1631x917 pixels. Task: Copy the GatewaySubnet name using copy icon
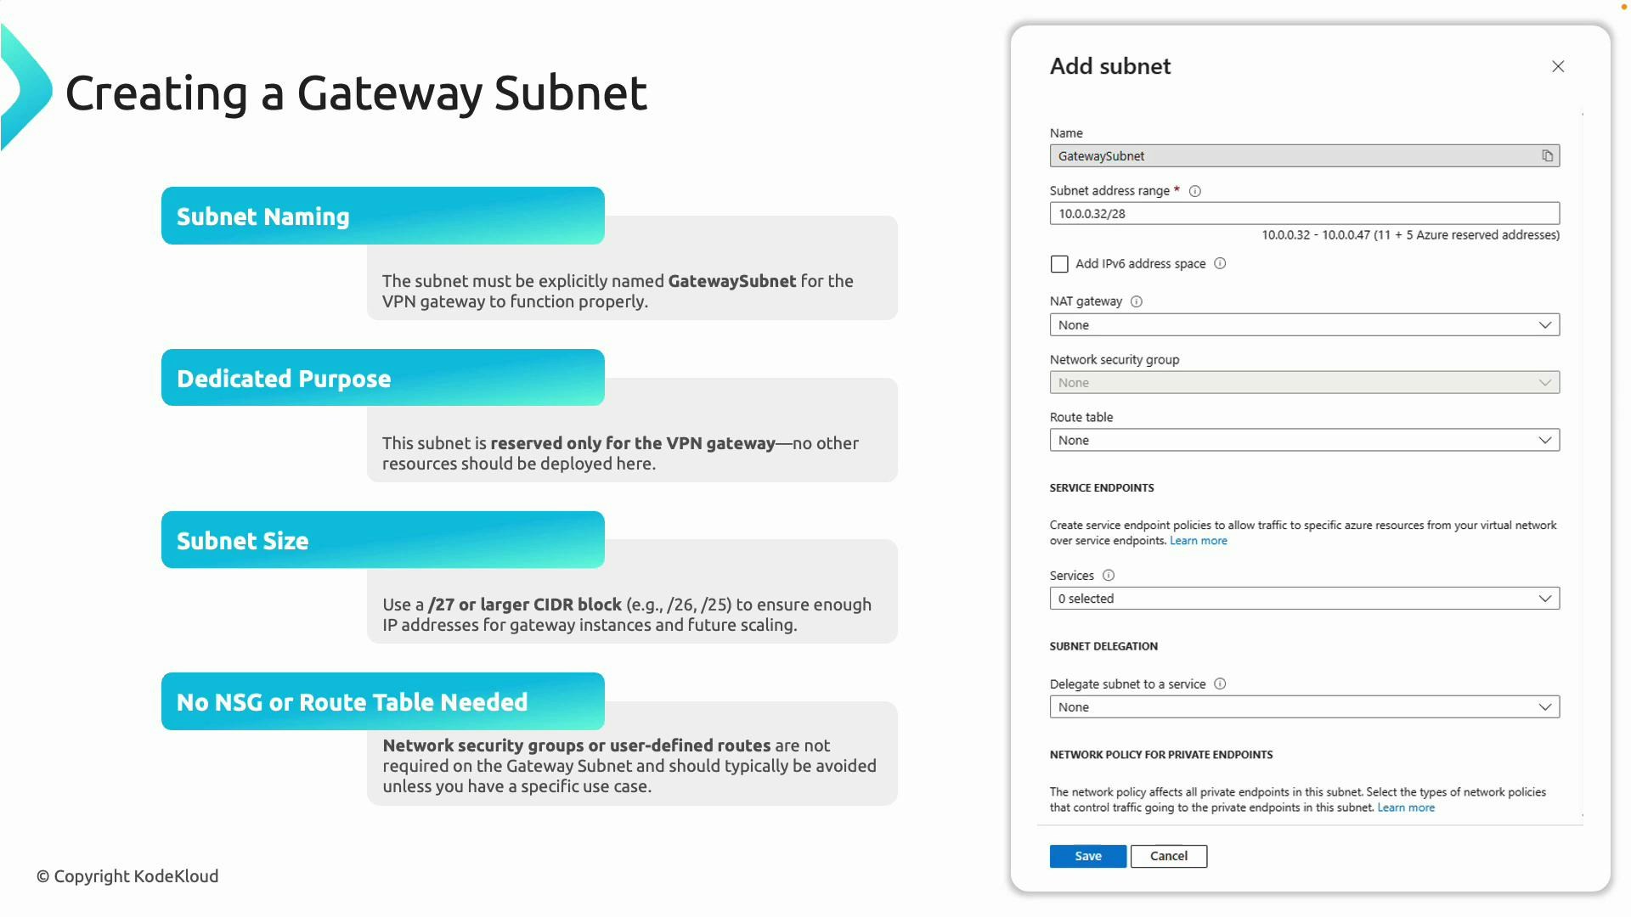[1548, 155]
